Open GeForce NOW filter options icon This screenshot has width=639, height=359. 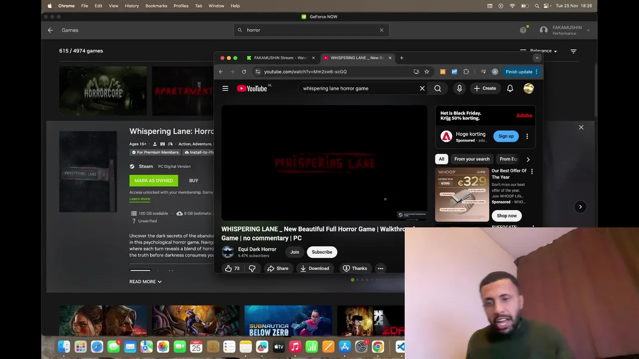point(573,51)
